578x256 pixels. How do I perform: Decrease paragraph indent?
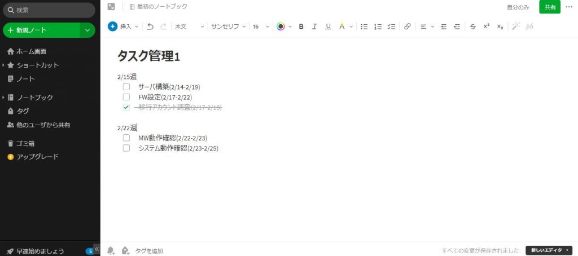click(457, 27)
